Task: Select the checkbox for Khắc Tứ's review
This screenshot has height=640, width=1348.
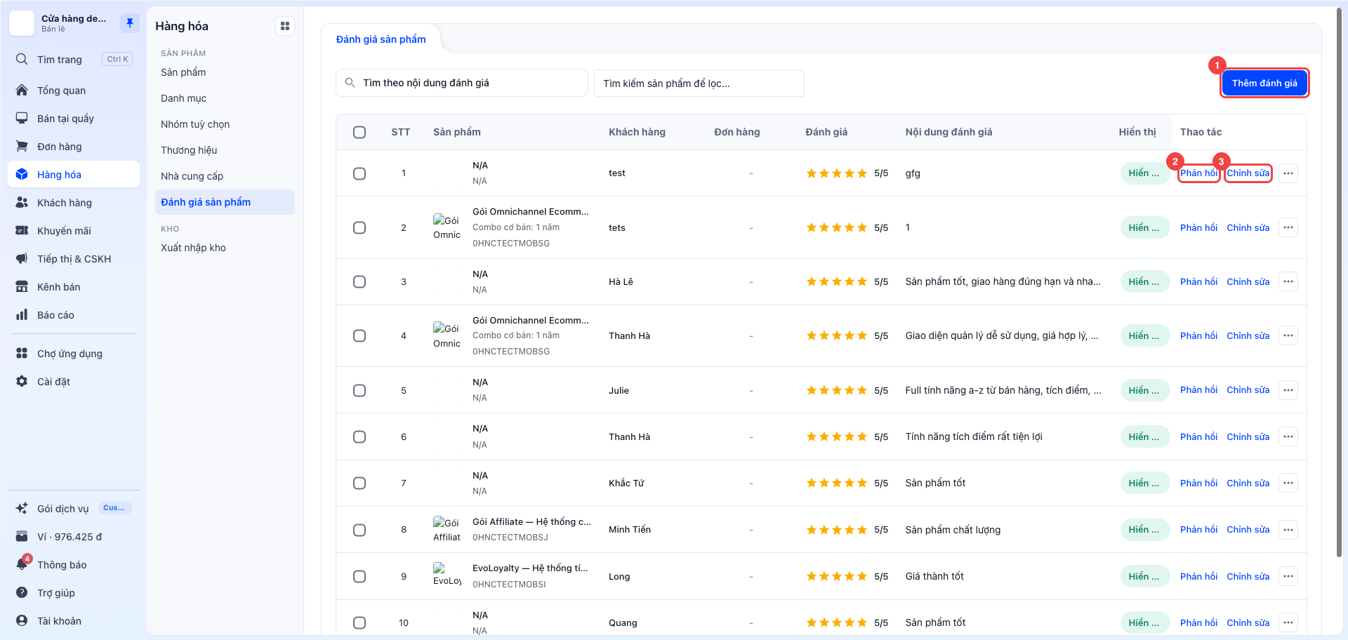Action: (x=359, y=483)
